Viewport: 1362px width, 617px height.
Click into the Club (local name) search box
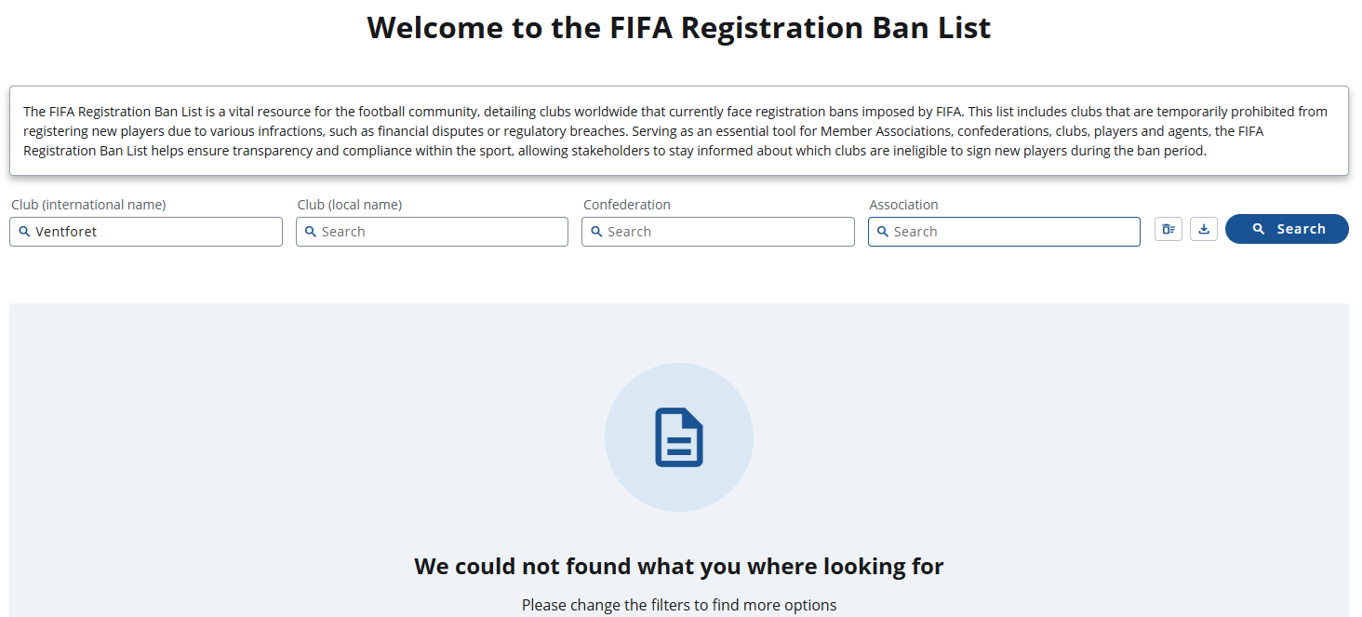pyautogui.click(x=437, y=232)
